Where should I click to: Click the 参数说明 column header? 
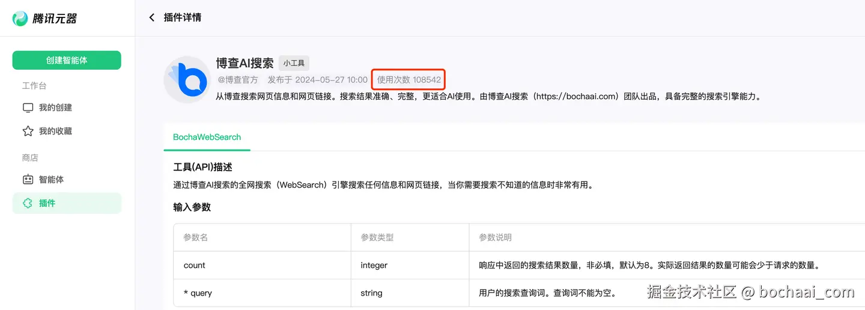[495, 237]
